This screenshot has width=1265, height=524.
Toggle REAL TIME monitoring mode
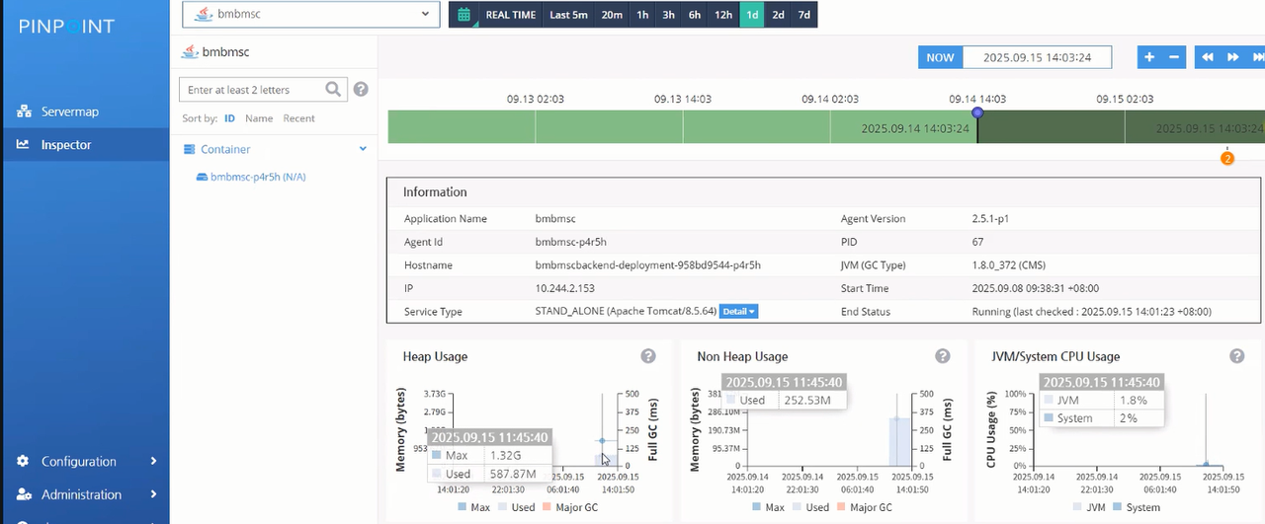pos(510,15)
